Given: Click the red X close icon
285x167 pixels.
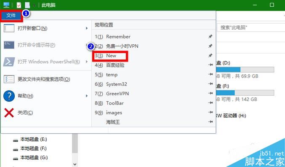Looking at the screenshot, I should point(9,113).
